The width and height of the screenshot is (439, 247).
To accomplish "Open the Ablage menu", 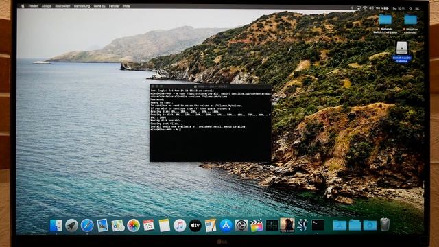I will pyautogui.click(x=47, y=6).
